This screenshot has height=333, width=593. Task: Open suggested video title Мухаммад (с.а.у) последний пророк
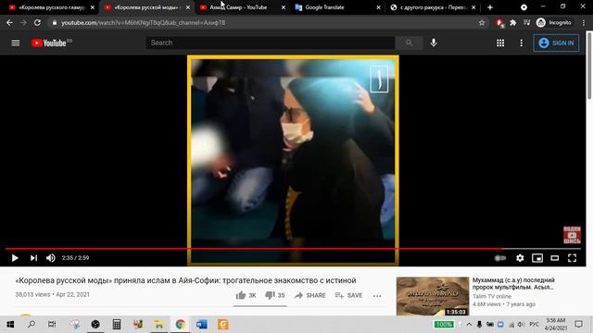coord(513,284)
